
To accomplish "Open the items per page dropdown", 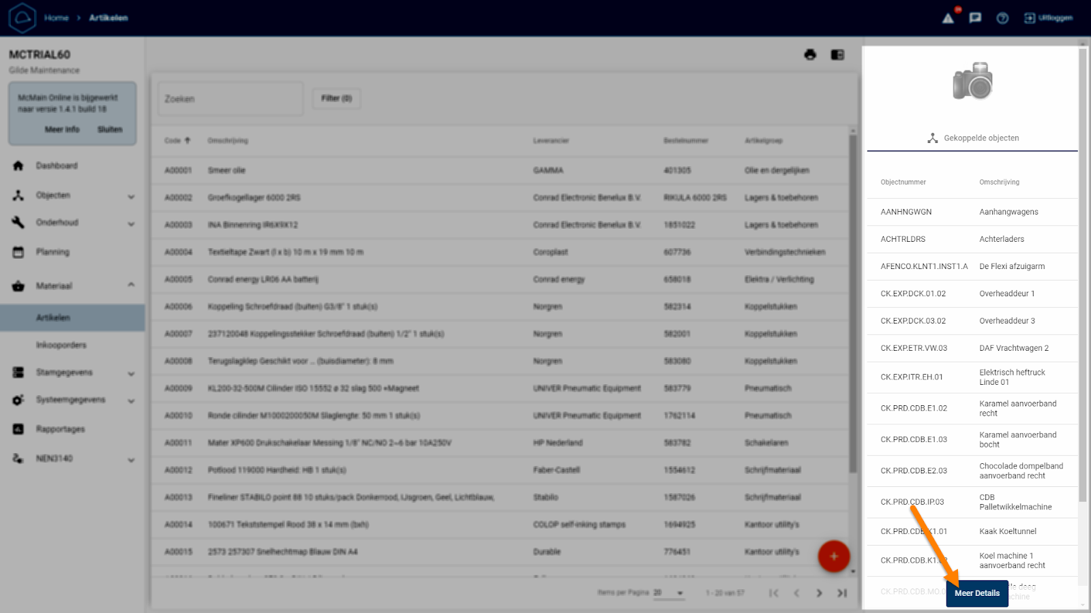I will click(x=668, y=593).
